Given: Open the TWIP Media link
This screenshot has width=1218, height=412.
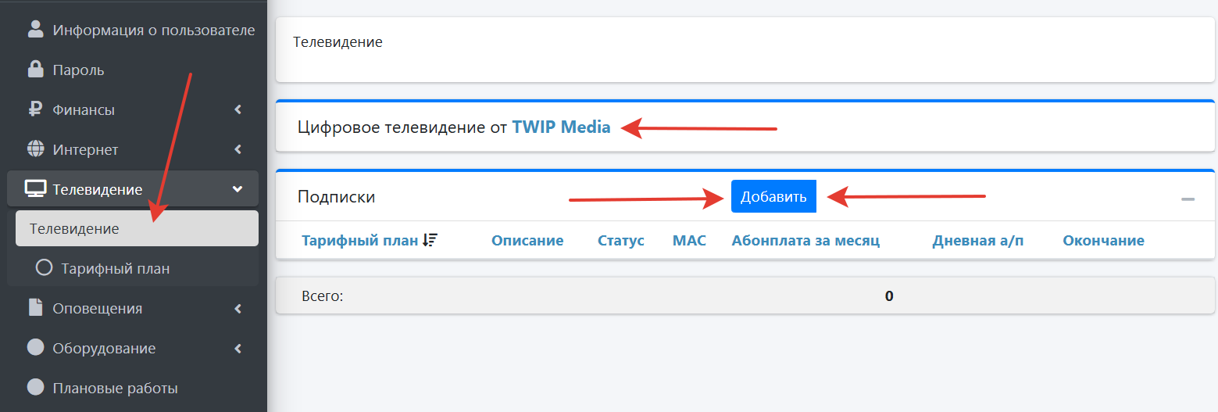Looking at the screenshot, I should coord(561,127).
